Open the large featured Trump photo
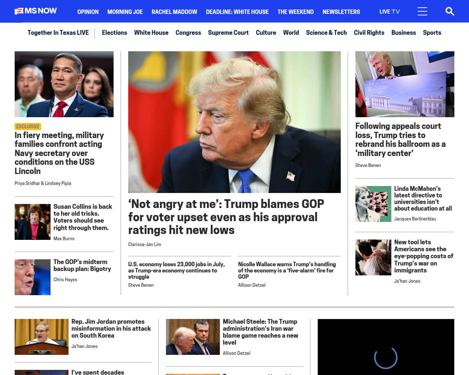Screen dimensions: 469x375 [x=234, y=122]
